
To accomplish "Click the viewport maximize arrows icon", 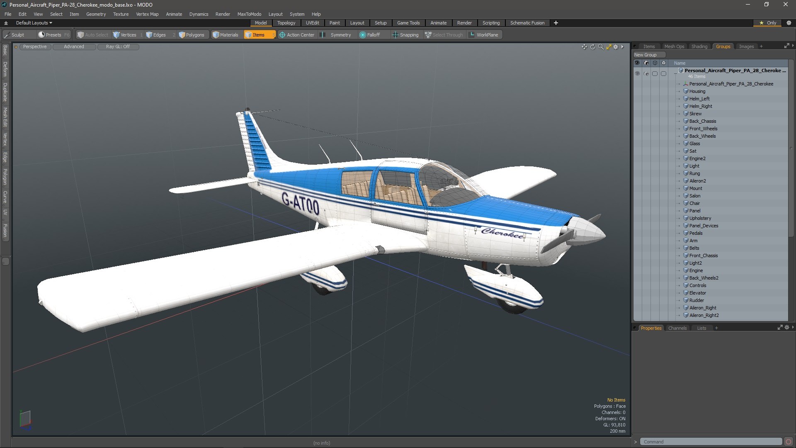I will [x=609, y=47].
